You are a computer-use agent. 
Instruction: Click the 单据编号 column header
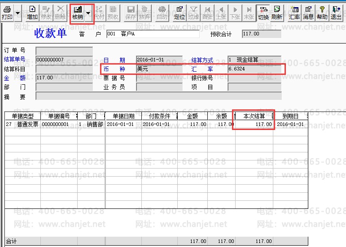[x=59, y=116]
